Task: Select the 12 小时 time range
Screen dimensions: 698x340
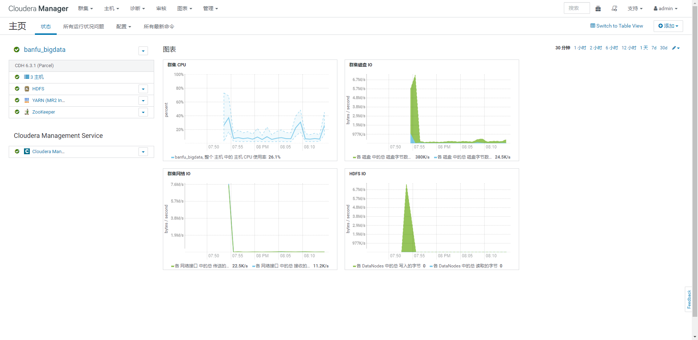Action: pos(629,48)
